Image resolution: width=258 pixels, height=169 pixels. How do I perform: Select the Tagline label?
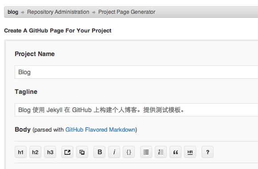[26, 92]
